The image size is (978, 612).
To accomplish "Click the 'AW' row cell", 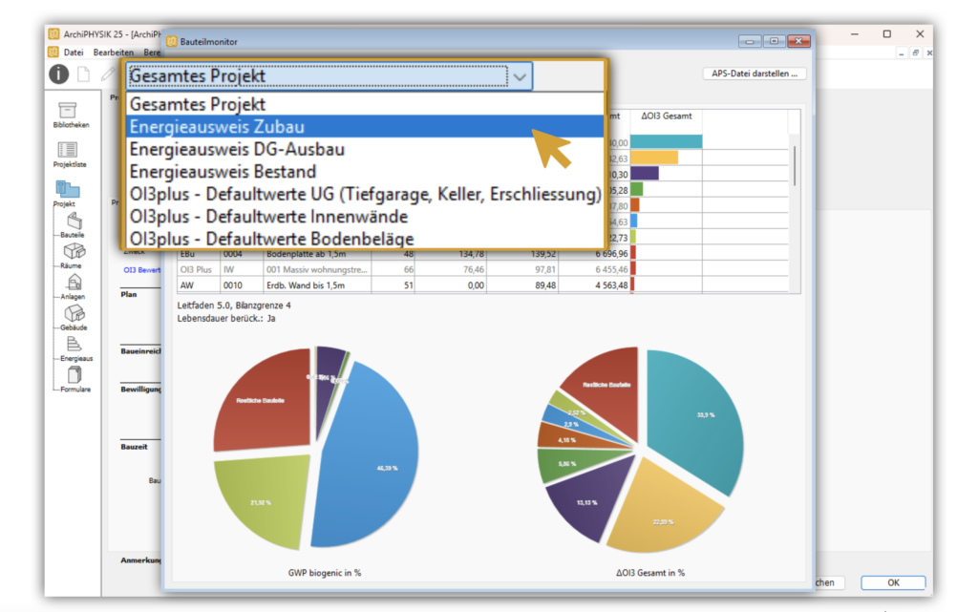I will [x=199, y=285].
